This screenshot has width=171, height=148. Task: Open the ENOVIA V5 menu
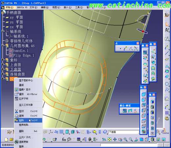(x=22, y=8)
